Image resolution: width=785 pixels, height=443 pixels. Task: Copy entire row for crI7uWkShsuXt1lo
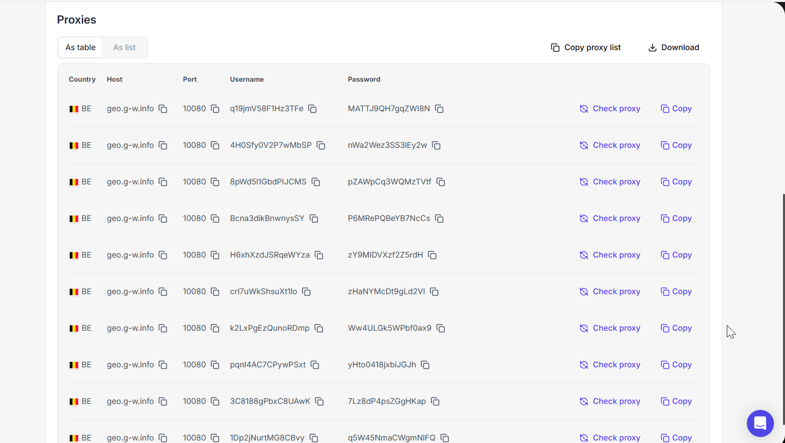click(x=676, y=292)
